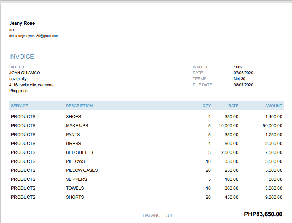Image resolution: width=292 pixels, height=223 pixels.
Task: Click the 250.00 rate for PILLOW CASES
Action: coord(231,170)
